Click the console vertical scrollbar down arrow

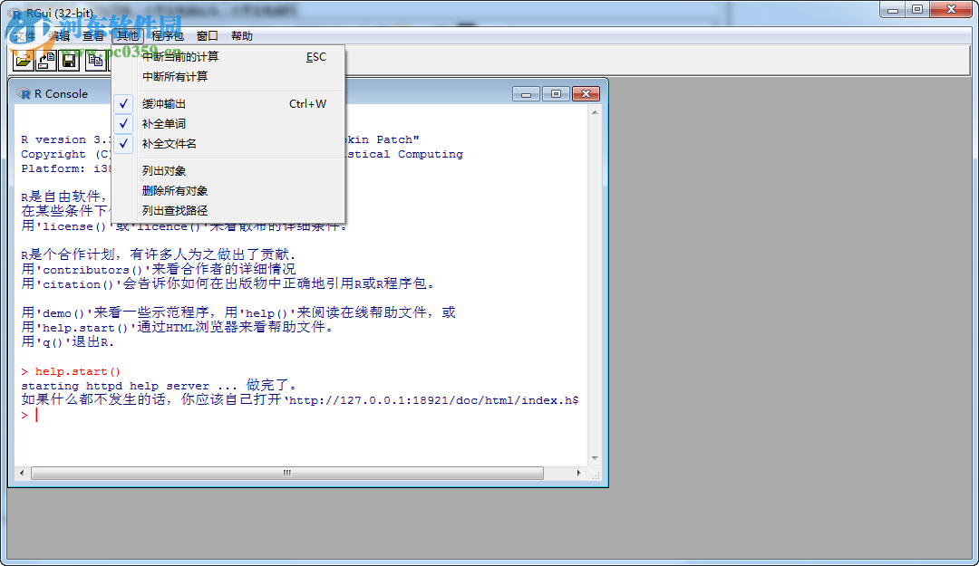tap(595, 458)
